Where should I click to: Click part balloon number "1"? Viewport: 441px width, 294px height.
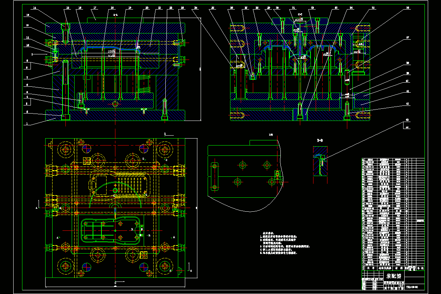coord(27,124)
